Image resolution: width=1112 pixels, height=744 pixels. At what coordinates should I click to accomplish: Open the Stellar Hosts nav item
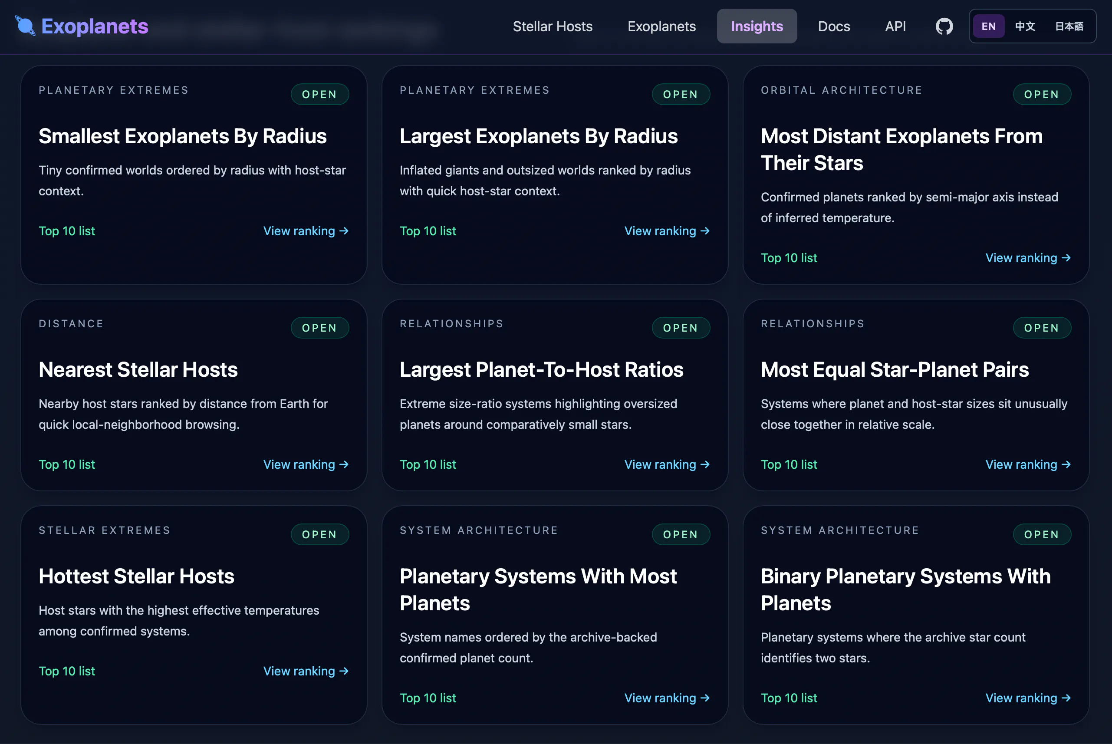552,26
